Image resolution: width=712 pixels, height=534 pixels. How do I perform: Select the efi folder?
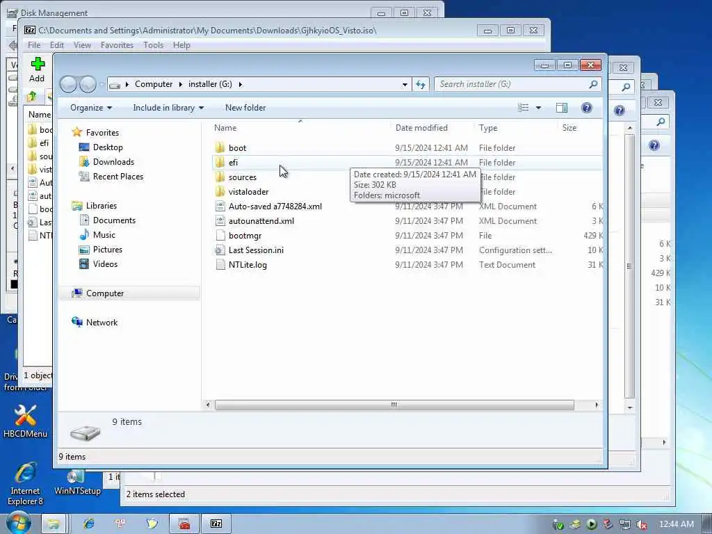[x=233, y=163]
